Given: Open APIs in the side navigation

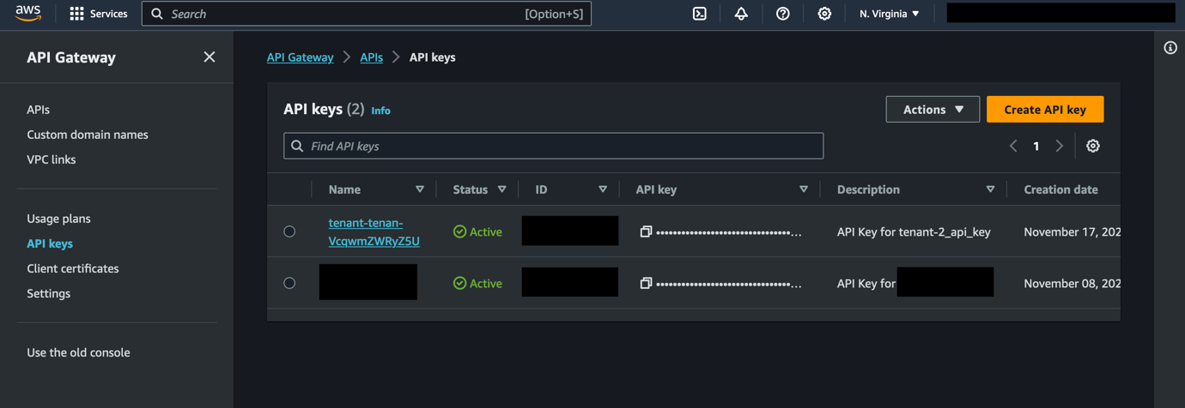Looking at the screenshot, I should tap(38, 110).
